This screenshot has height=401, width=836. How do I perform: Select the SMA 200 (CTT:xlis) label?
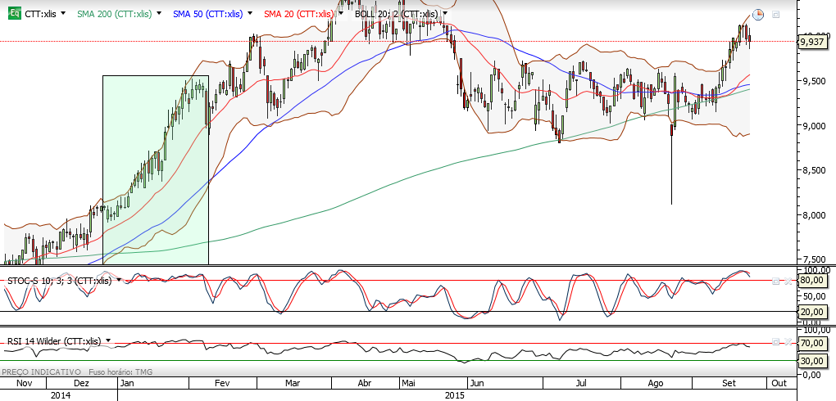point(115,14)
